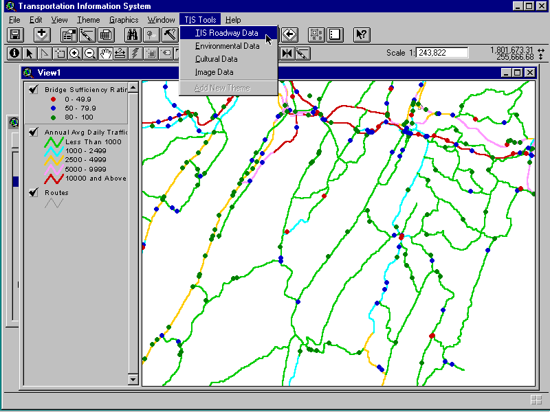Uncheck the Bridge Sufficiency Rating theme
Image resolution: width=550 pixels, height=412 pixels.
click(x=32, y=88)
